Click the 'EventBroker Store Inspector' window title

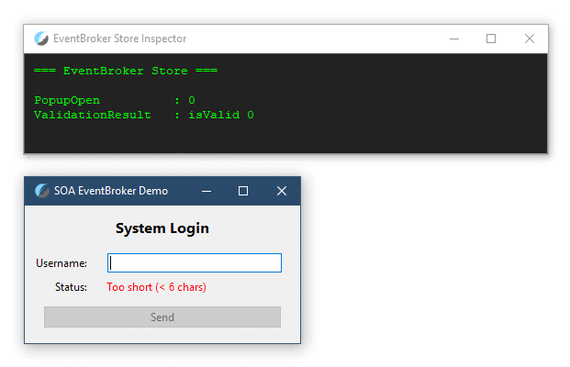[x=120, y=39]
